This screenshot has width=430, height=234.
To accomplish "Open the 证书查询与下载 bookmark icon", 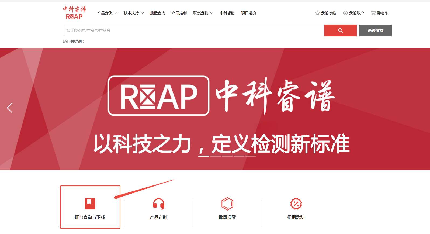I will coord(90,204).
